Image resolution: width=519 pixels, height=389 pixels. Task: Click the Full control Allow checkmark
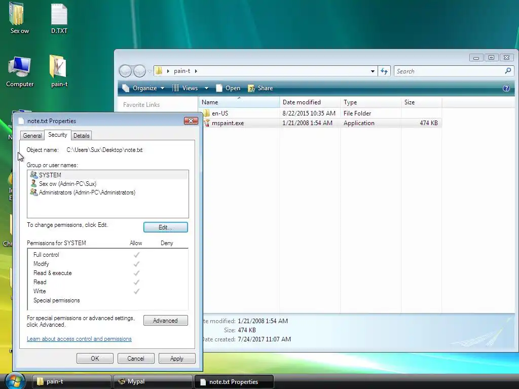tap(136, 255)
